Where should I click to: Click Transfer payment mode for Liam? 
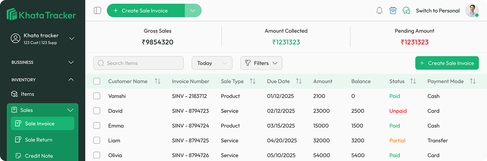point(438,140)
